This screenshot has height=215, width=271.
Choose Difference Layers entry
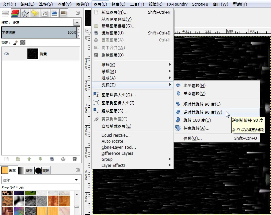tap(132, 153)
